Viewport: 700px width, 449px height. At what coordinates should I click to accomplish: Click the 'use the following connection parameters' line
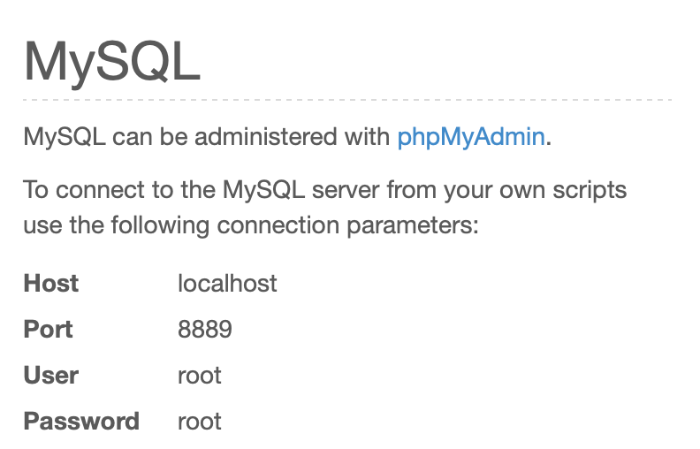click(x=251, y=225)
